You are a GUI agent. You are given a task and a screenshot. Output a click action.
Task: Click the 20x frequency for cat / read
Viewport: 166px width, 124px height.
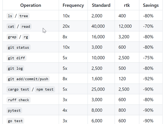point(66,26)
